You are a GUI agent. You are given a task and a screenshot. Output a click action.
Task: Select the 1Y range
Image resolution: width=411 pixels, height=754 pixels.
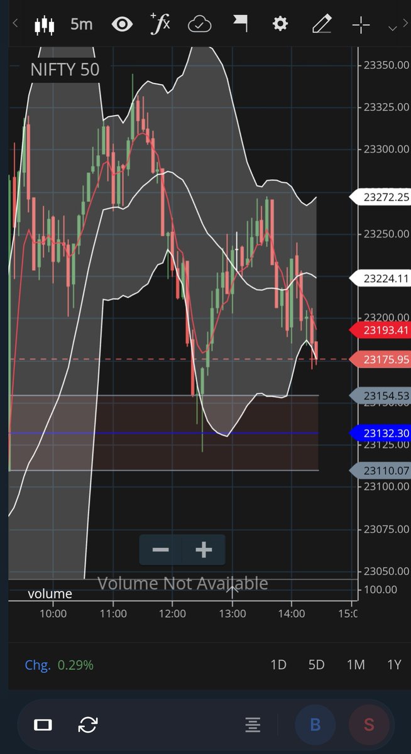click(x=393, y=665)
